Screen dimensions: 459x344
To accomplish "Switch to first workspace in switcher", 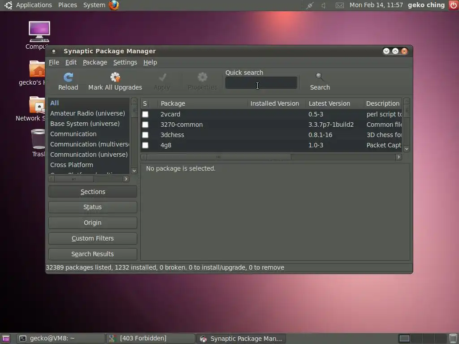I will (404, 339).
